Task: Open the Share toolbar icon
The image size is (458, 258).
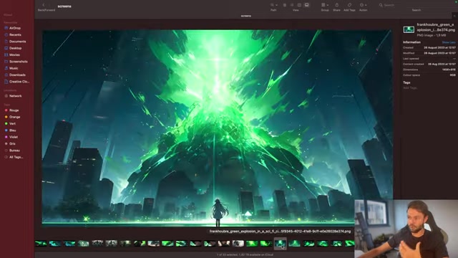Action: [x=336, y=5]
